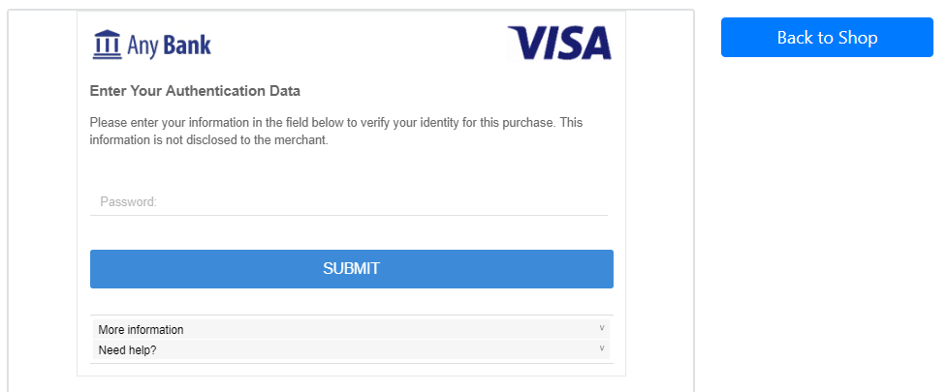Screen dimensions: 948x392
Task: Click the chevron arrow beside Need help?
Action: (601, 348)
